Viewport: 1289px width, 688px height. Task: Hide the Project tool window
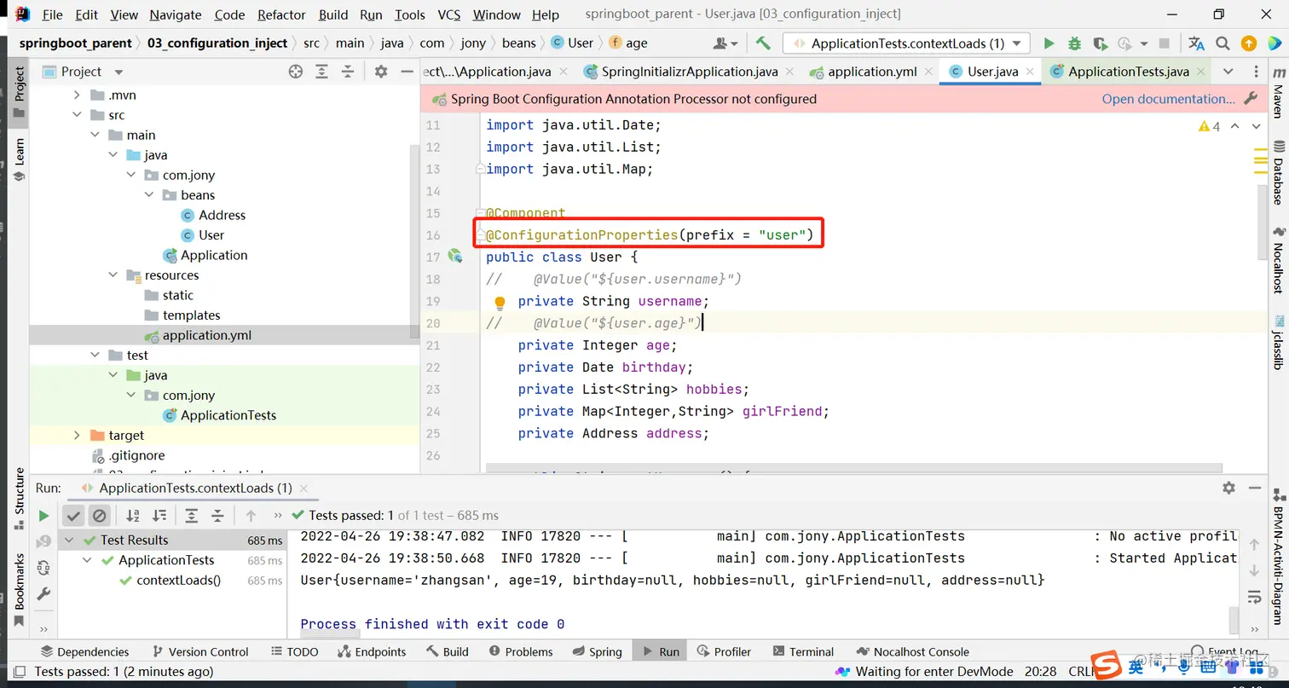(x=406, y=72)
